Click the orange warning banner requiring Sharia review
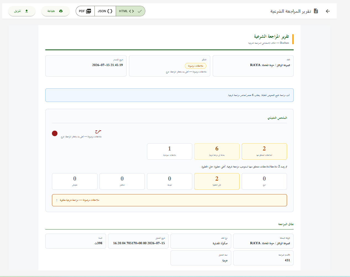The image size is (350, 277). coord(169,200)
